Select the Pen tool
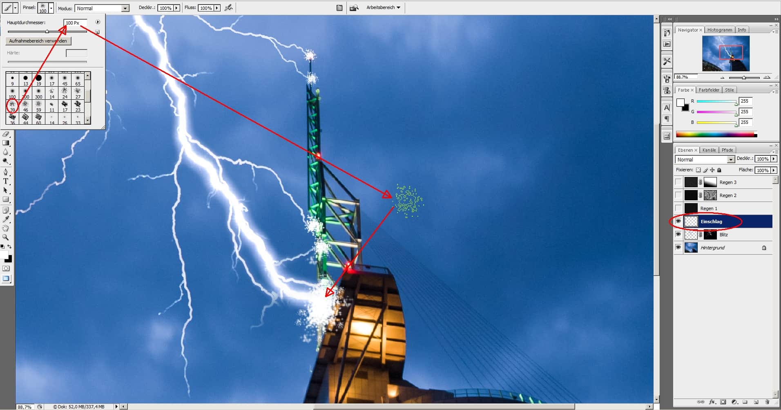The image size is (781, 410). [6, 172]
